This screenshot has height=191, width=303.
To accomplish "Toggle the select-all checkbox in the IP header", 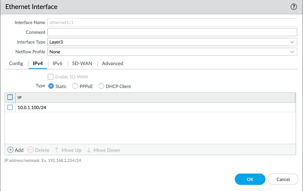I will (x=10, y=97).
